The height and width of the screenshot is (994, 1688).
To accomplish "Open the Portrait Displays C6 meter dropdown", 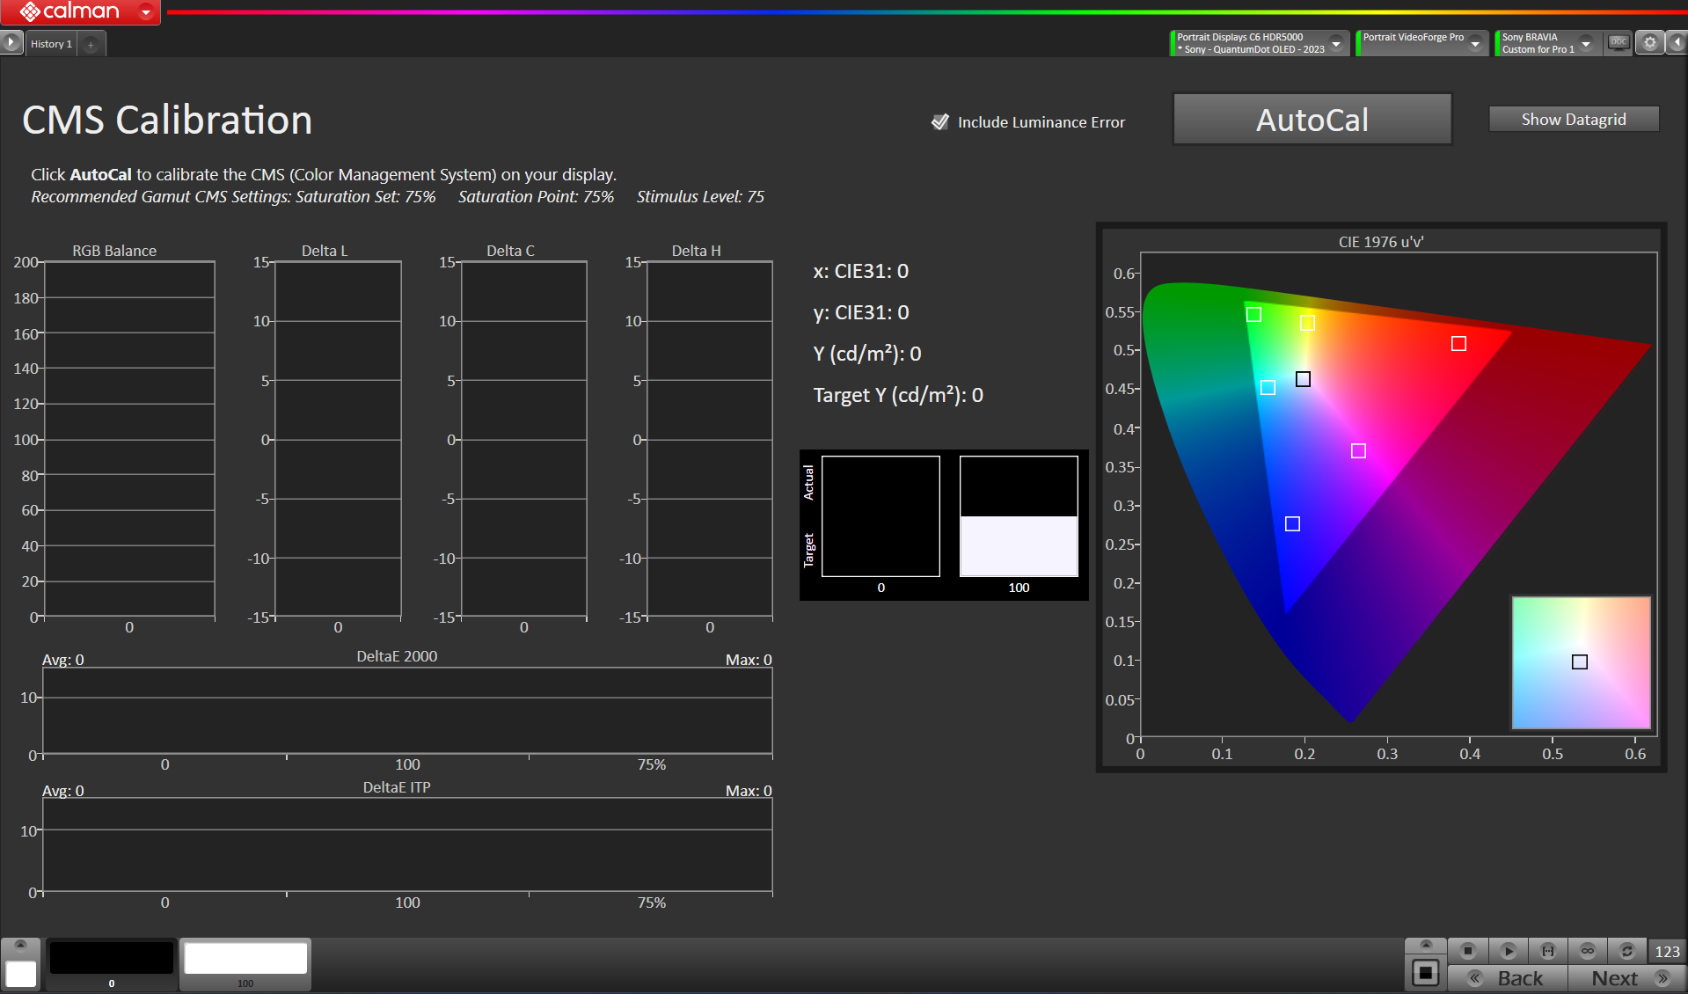I will point(1336,43).
